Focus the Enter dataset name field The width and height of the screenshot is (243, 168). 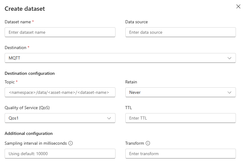click(x=60, y=32)
